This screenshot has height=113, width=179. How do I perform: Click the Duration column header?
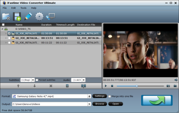pyautogui.click(x=48, y=25)
